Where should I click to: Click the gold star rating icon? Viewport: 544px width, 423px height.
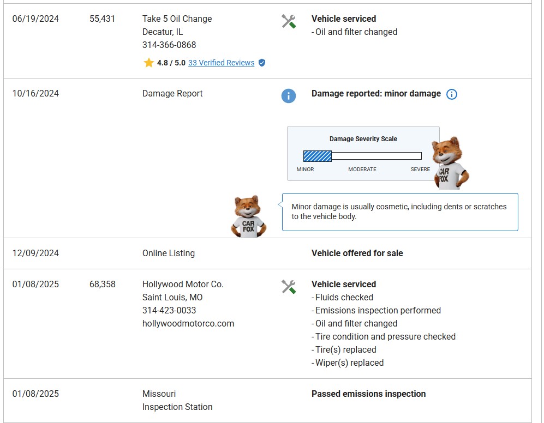[x=148, y=63]
